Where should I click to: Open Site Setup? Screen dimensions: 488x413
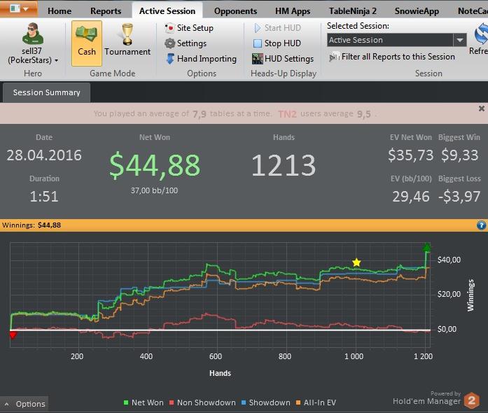click(x=189, y=28)
